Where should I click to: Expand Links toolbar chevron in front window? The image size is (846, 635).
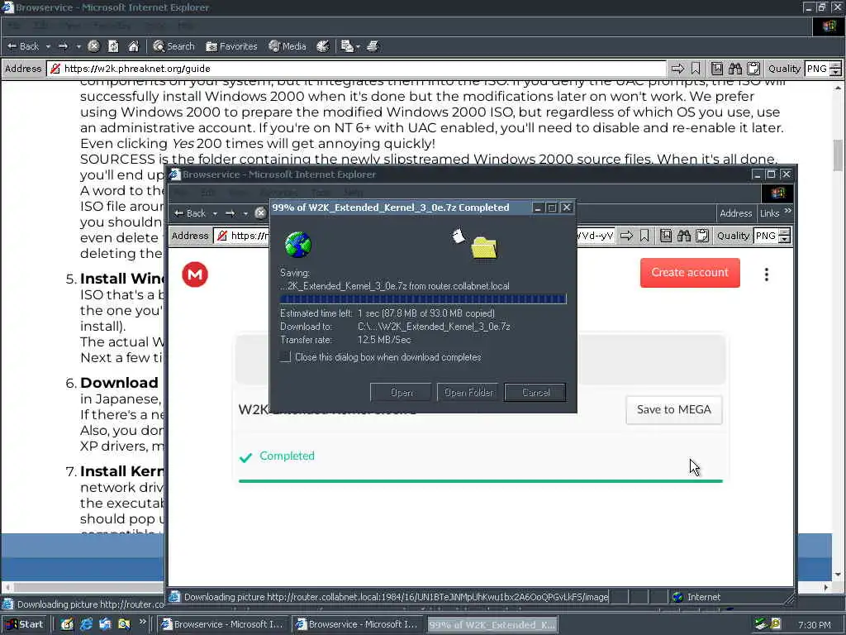(x=787, y=211)
